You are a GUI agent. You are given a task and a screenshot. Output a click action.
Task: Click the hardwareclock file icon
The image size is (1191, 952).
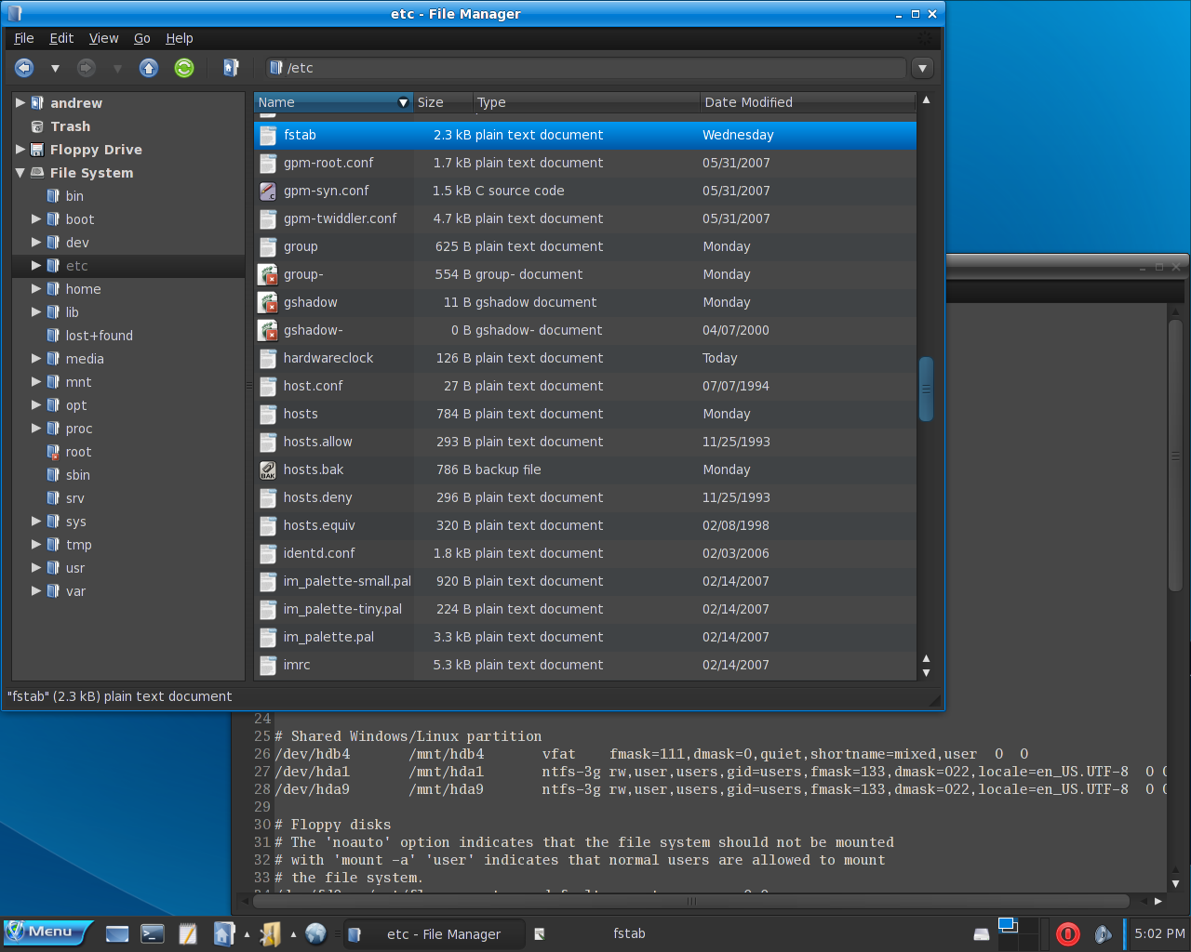pos(268,358)
